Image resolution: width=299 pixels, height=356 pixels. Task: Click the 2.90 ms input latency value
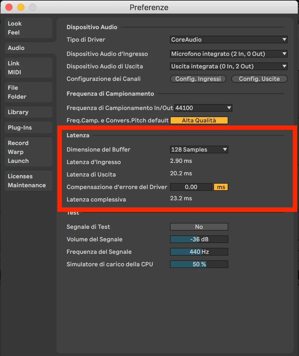click(x=181, y=161)
